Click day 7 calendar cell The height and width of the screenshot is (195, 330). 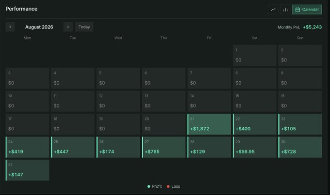[209, 78]
